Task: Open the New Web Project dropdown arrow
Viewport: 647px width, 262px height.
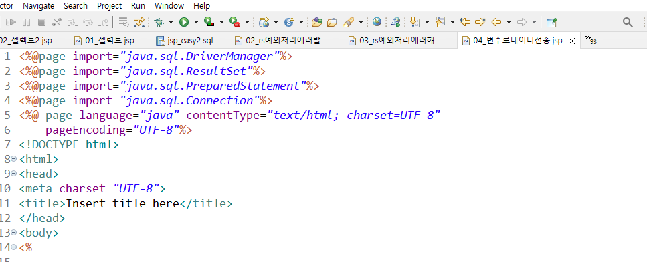Action: click(276, 22)
